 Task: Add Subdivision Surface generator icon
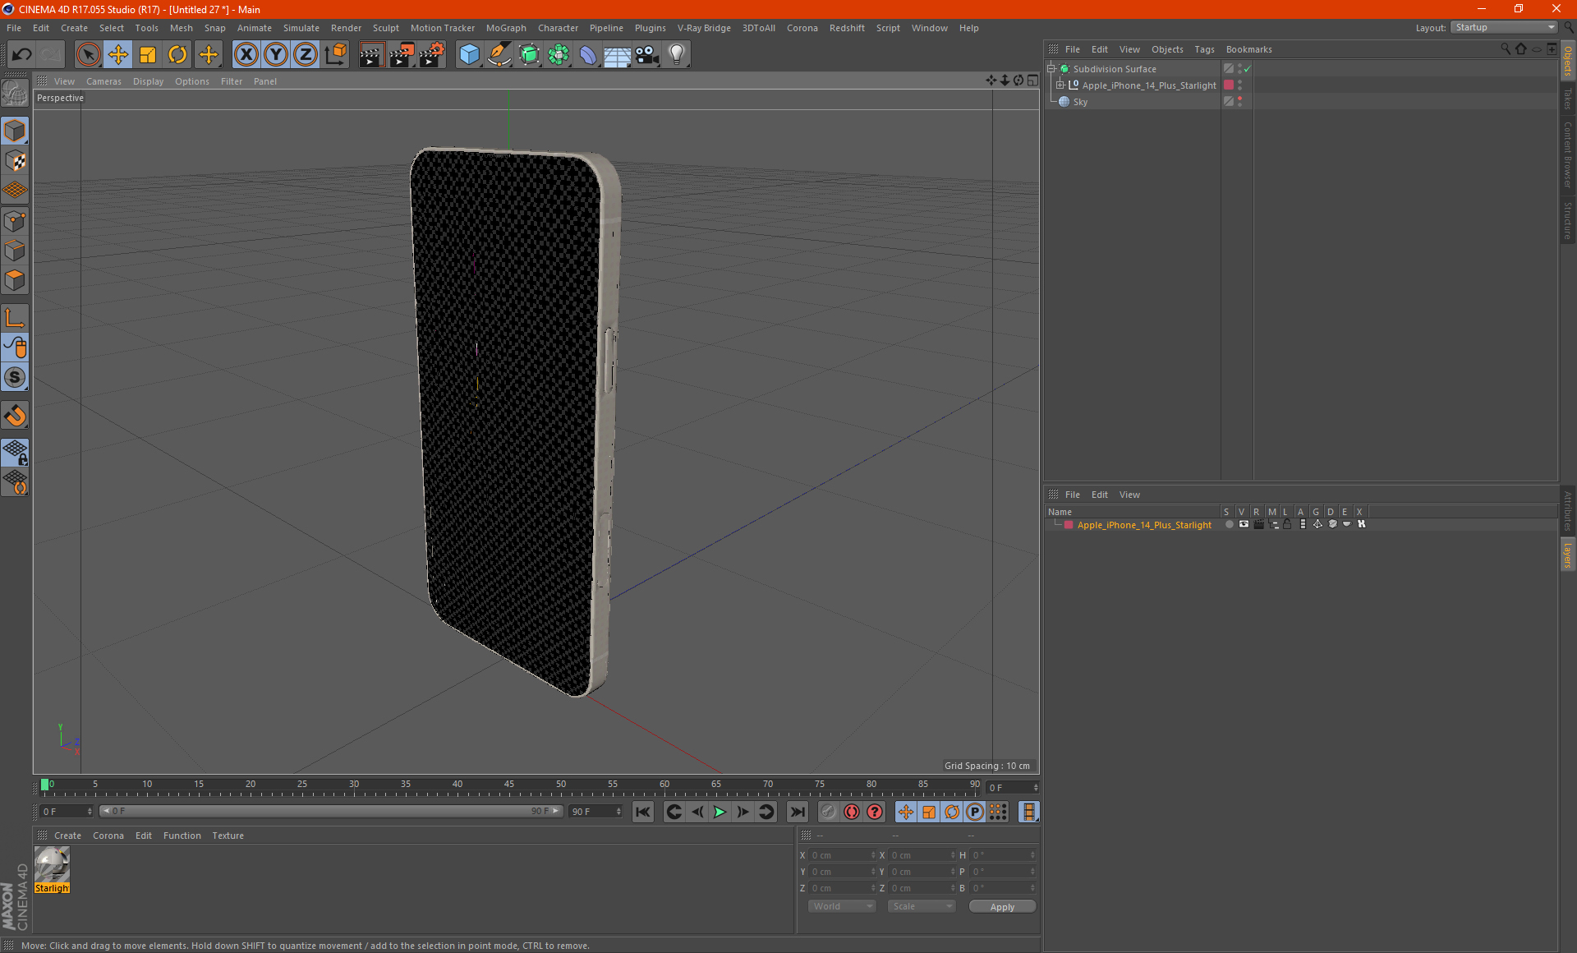pos(529,55)
